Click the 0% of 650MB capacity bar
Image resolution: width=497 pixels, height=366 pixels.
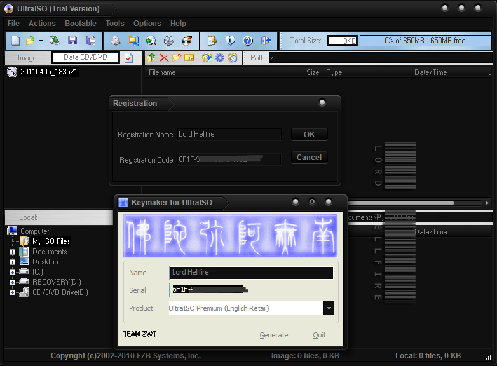pos(425,41)
